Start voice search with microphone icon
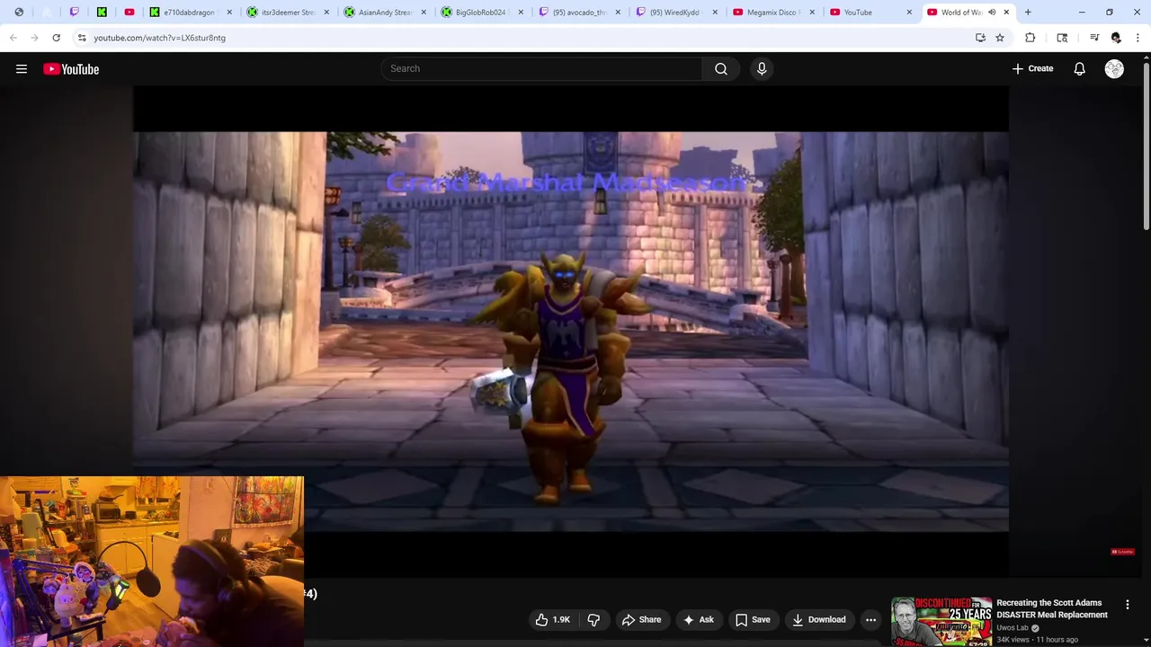The image size is (1151, 647). 762,68
